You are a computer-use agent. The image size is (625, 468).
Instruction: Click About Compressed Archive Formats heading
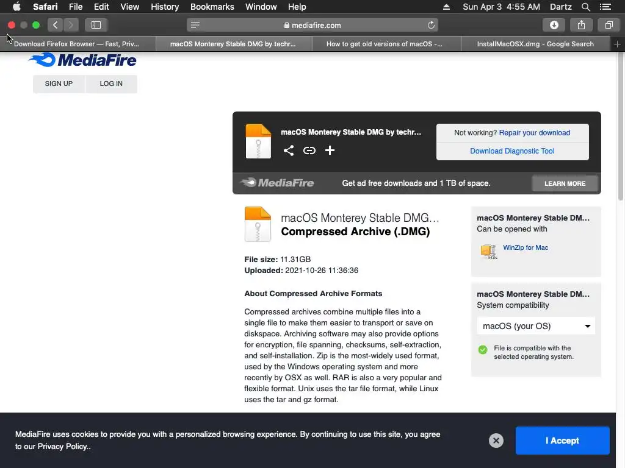point(313,294)
